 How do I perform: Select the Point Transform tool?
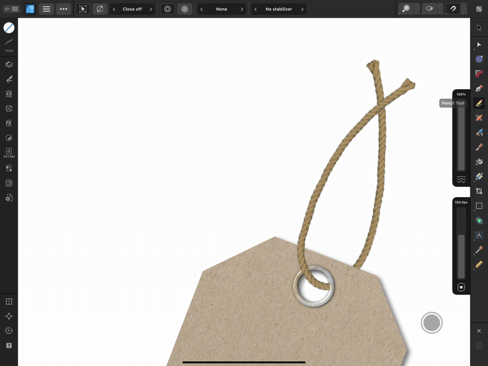click(479, 59)
